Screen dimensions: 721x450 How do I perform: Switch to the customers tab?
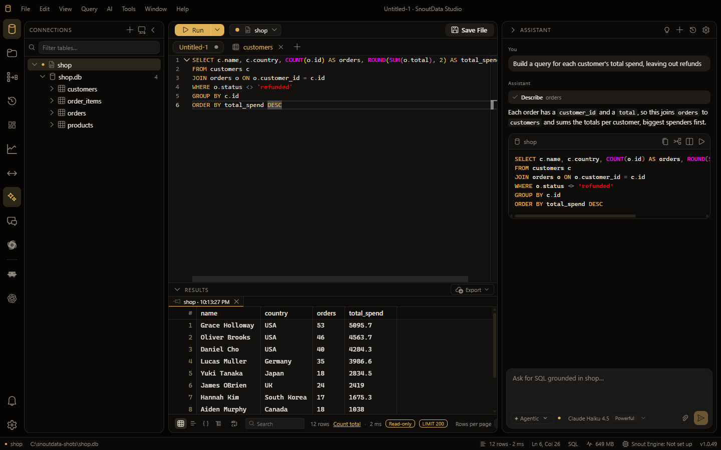[258, 47]
